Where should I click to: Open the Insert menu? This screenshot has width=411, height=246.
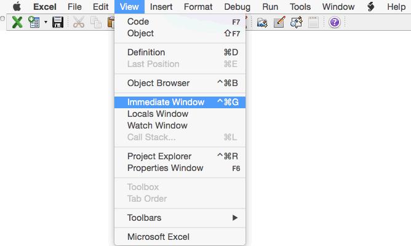[161, 7]
